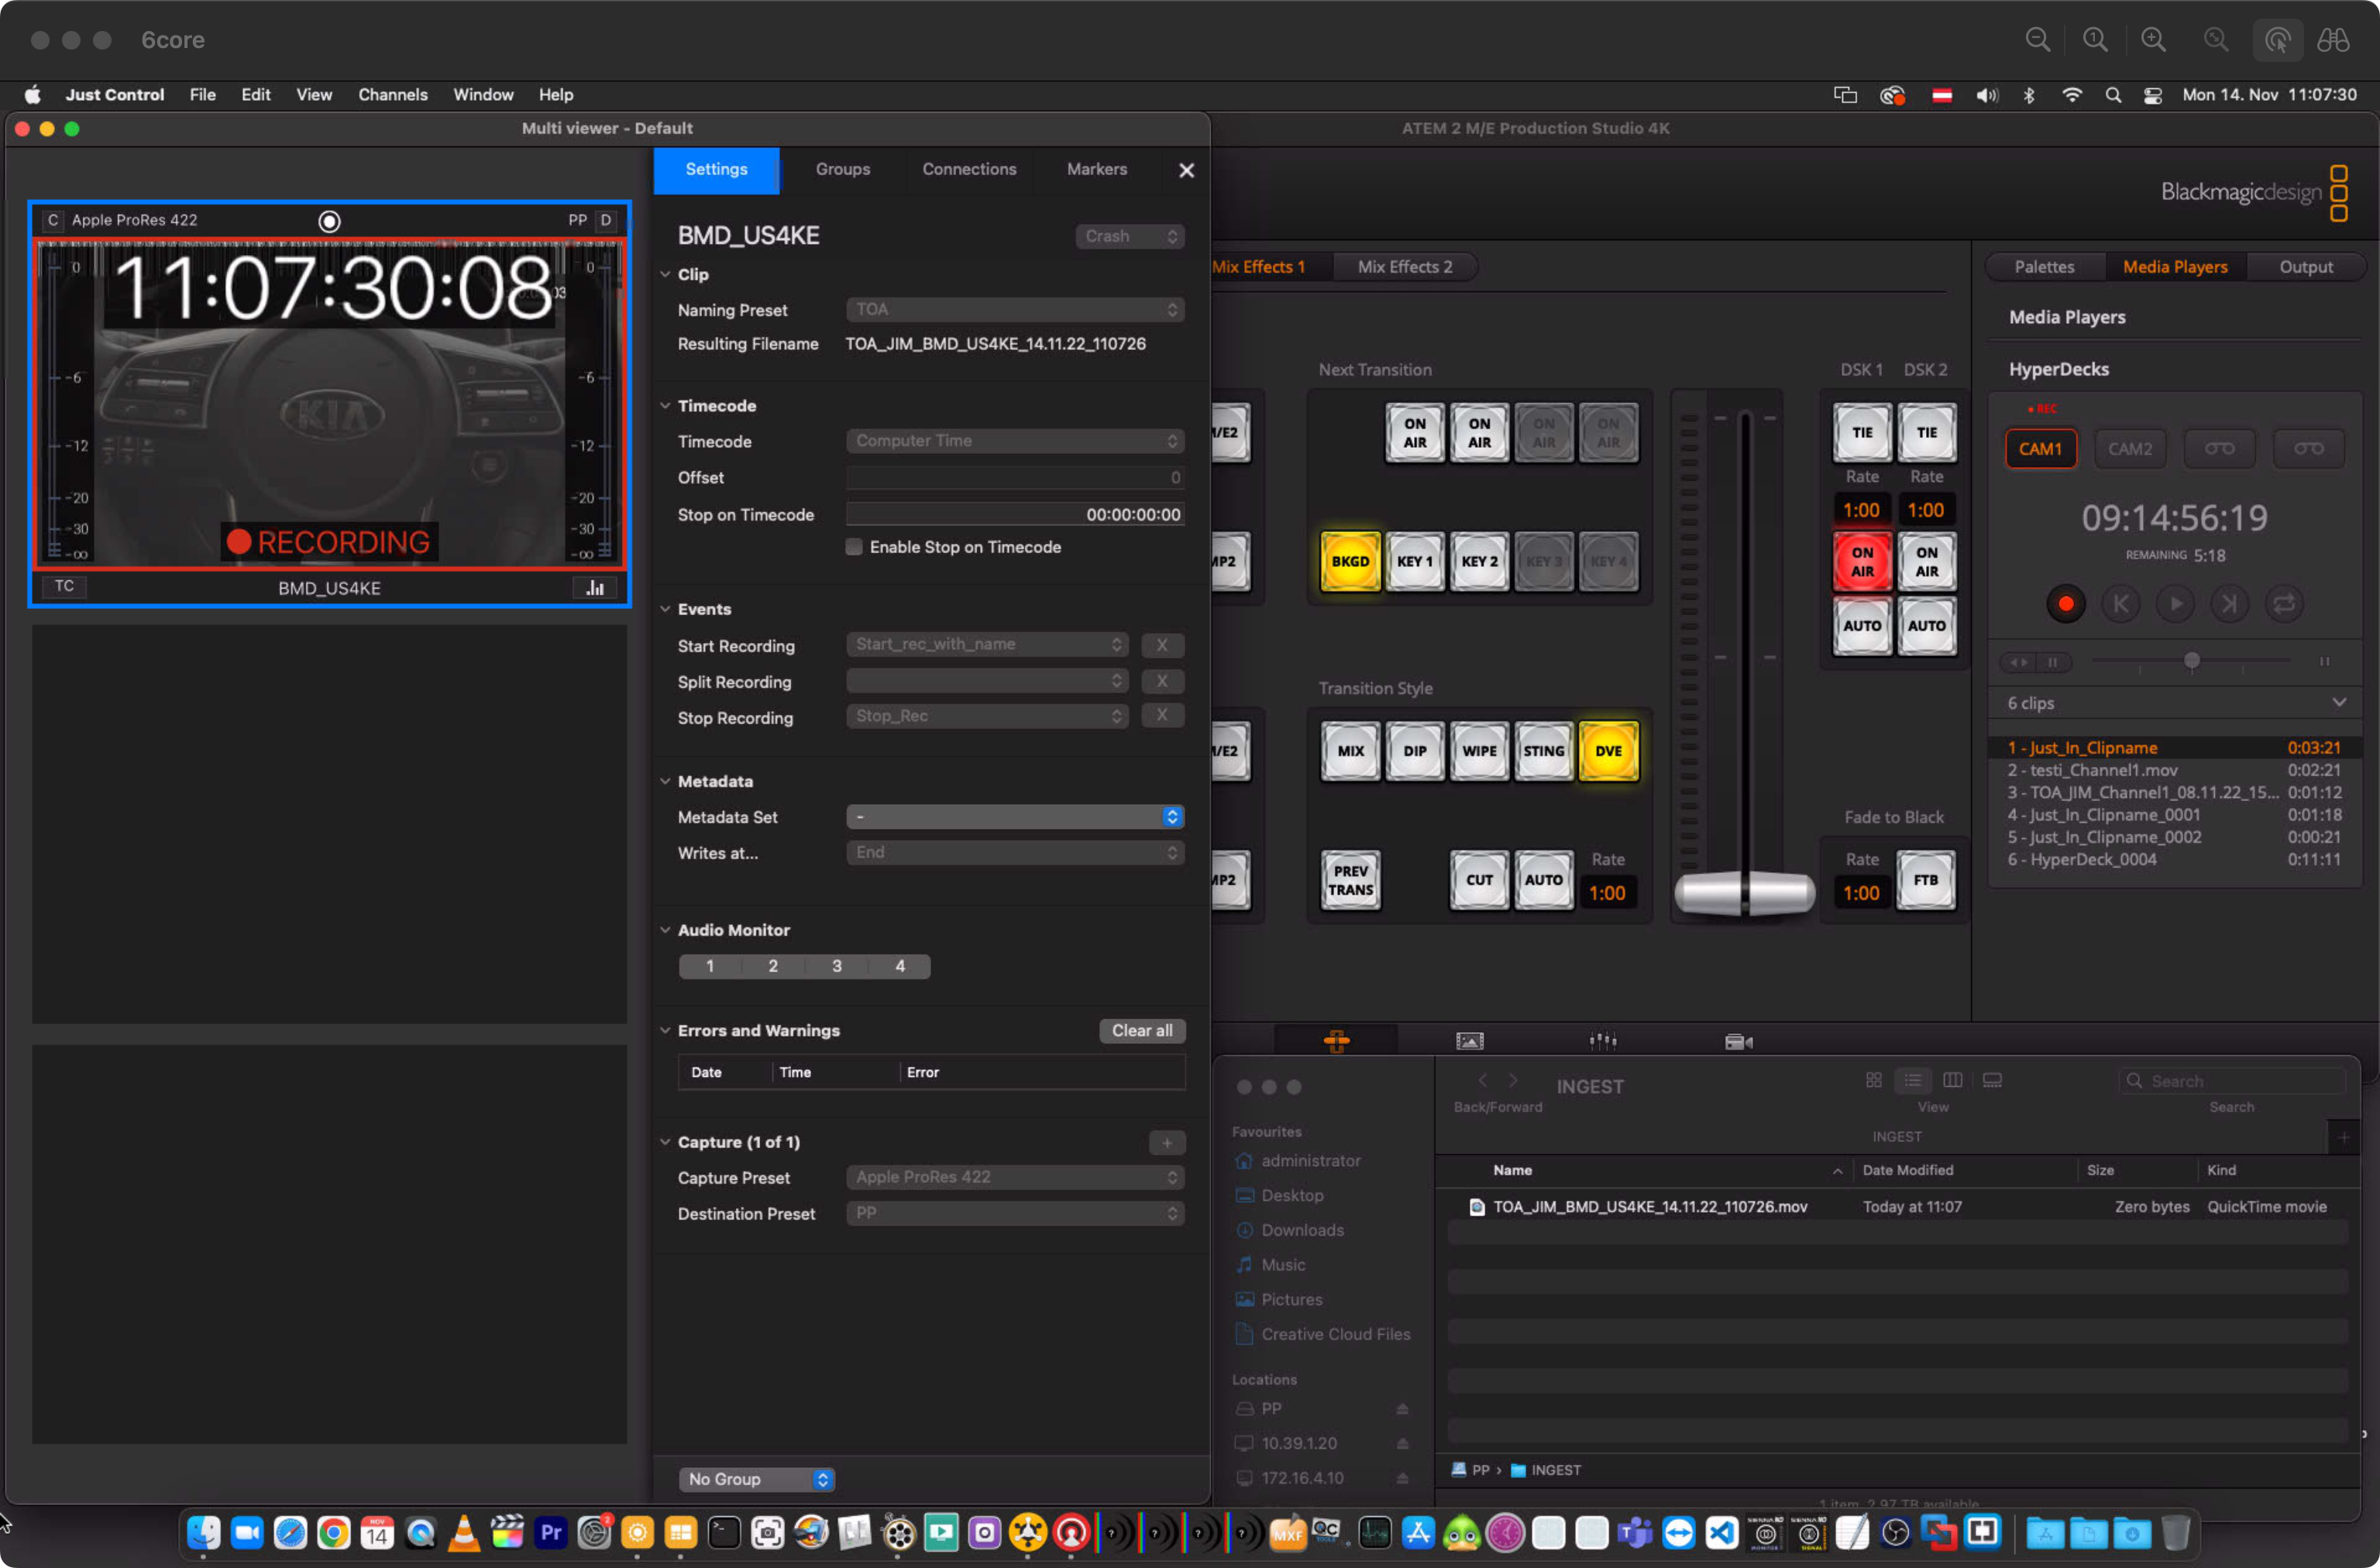Click Clear all errors button
This screenshot has width=2380, height=1568.
[1142, 1030]
